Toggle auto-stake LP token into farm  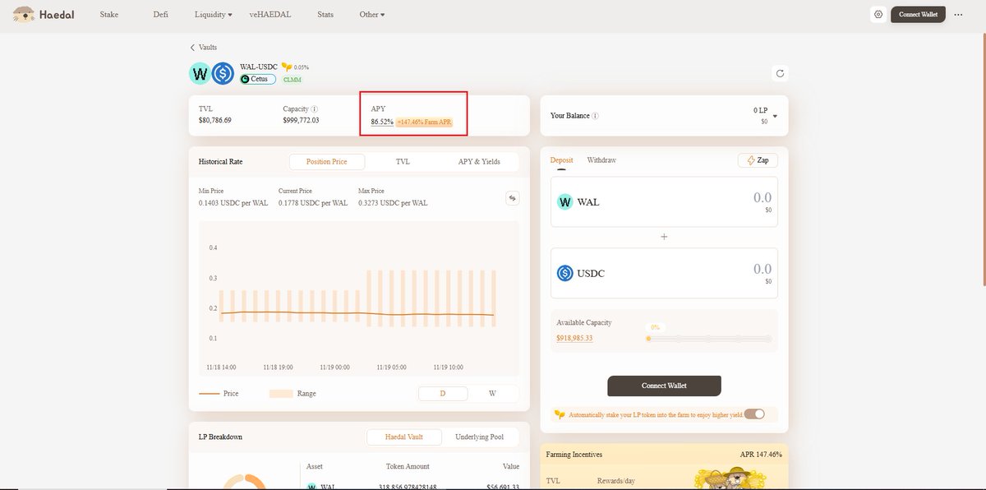pos(754,414)
